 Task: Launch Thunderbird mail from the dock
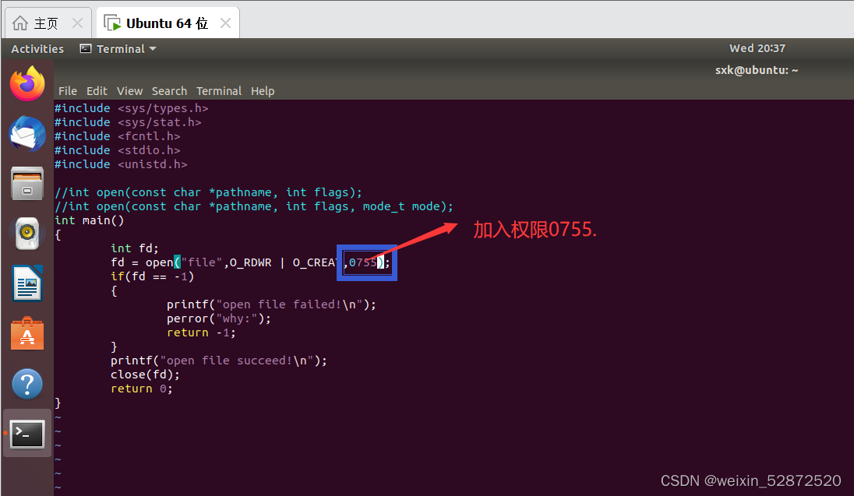pos(27,133)
